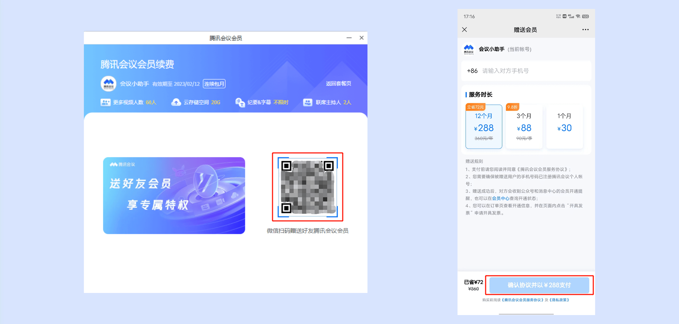Click the 不限时 value beside 纪要&字幕
The height and width of the screenshot is (324, 679).
tap(281, 102)
